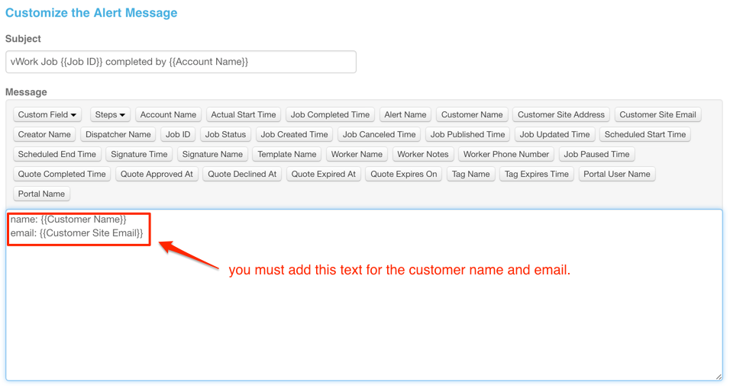Insert the Quote Declined At placeholder
The image size is (730, 388).
click(x=242, y=175)
